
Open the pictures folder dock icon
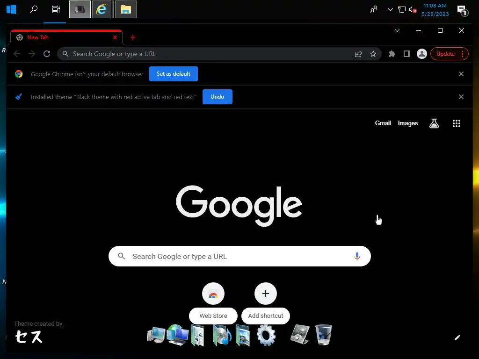[243, 336]
